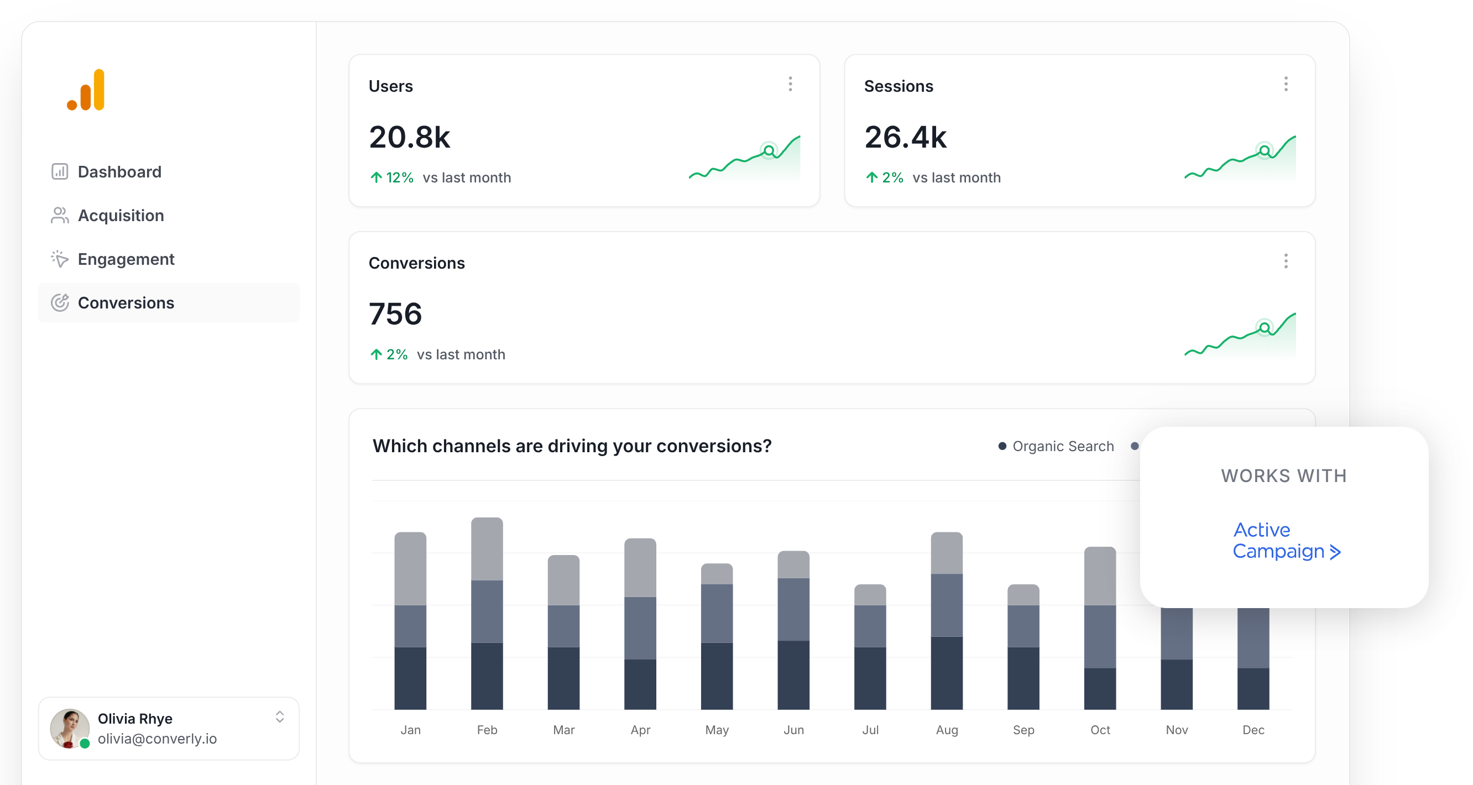Select Engagement in the navigation menu
The image size is (1473, 785).
[126, 258]
